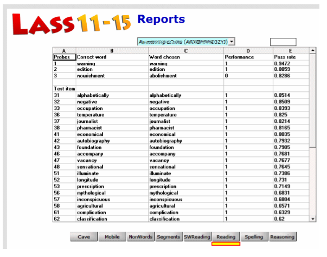
Task: Click word chosen occupation cell
Action: pos(186,108)
